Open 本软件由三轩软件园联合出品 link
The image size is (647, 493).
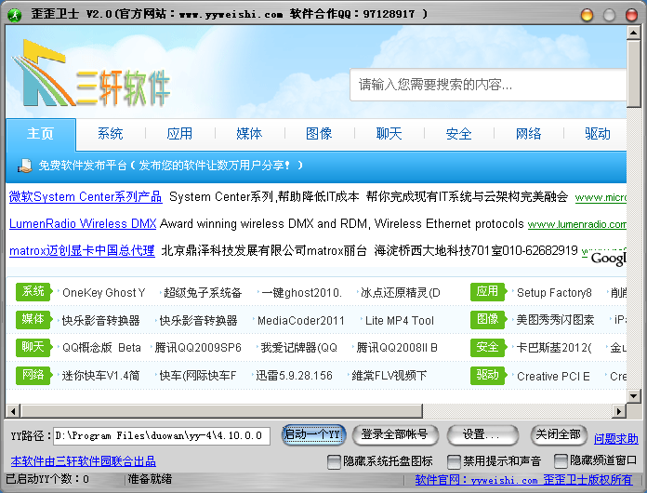point(84,460)
